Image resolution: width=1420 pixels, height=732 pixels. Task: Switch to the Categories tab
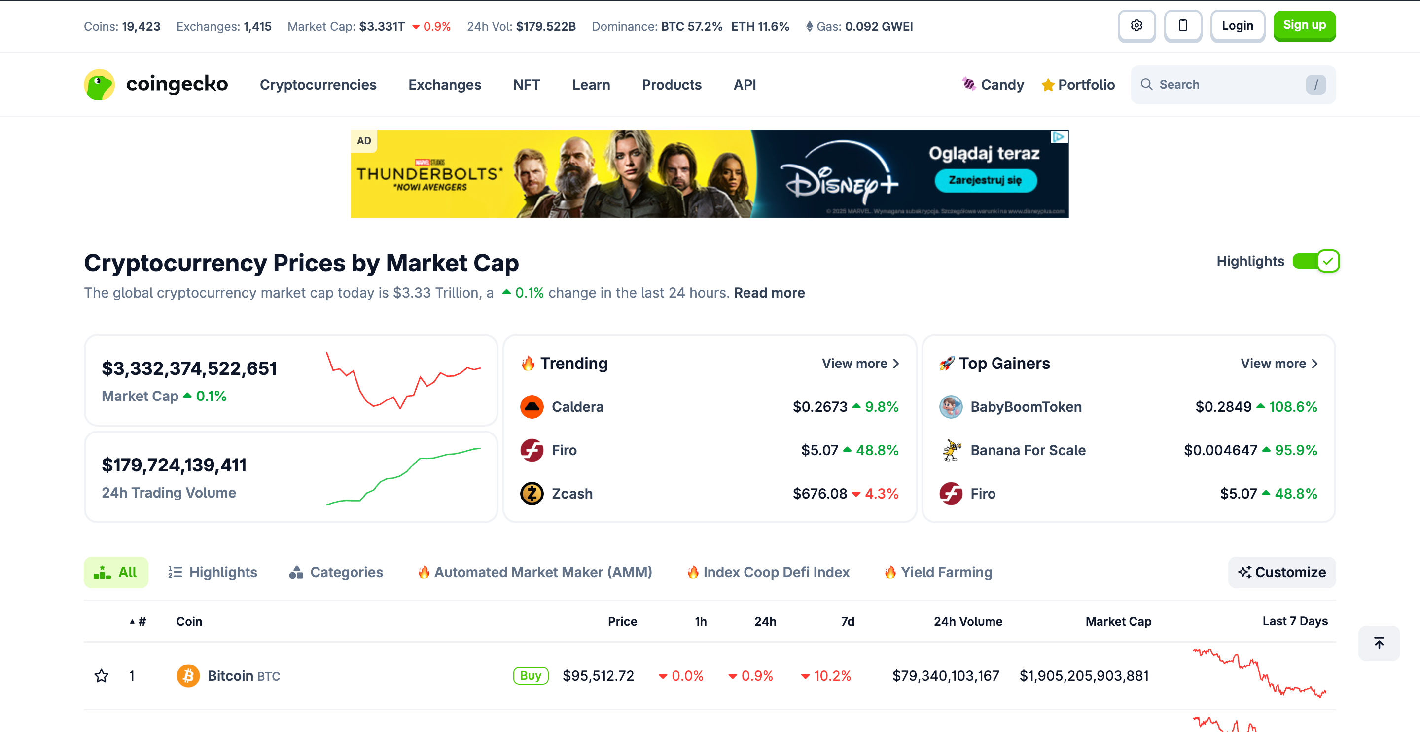point(336,572)
